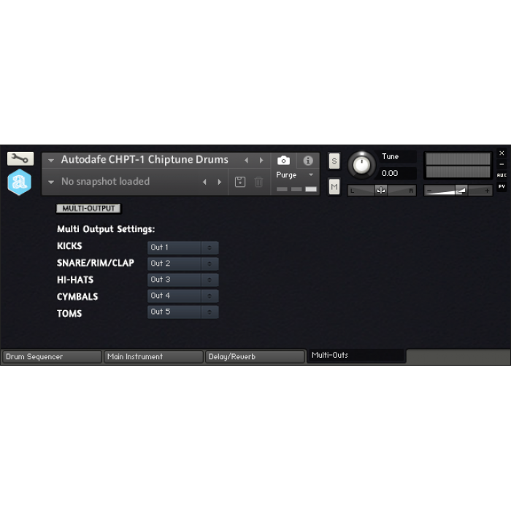
Task: Close the instrument with X button
Action: (502, 153)
